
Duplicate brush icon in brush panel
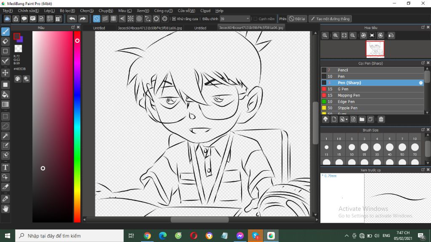370,119
